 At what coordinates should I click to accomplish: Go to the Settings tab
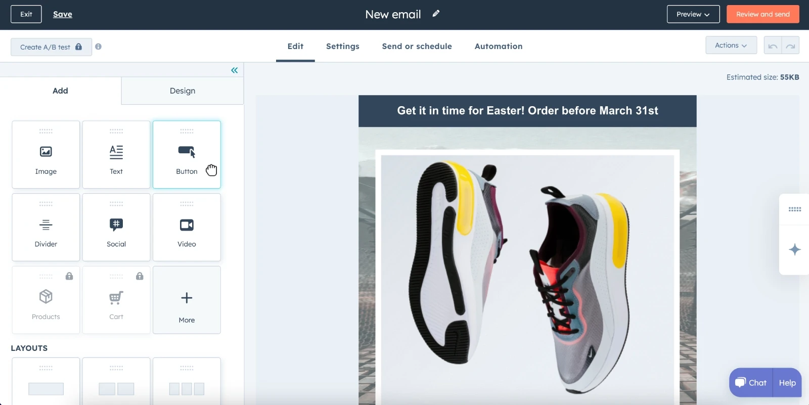[x=342, y=47]
